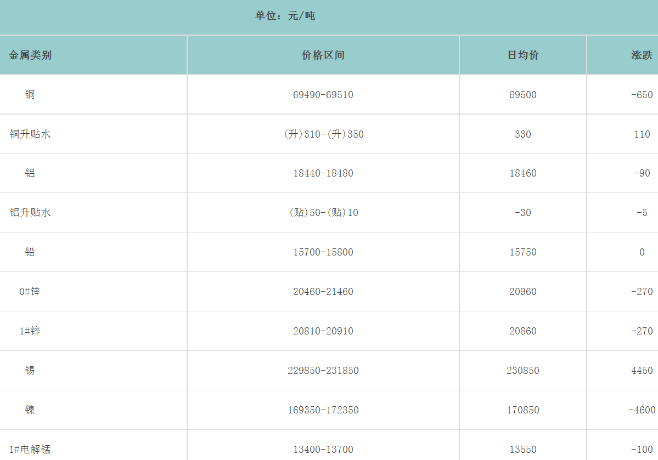Click the 1#锌 row label
Image resolution: width=658 pixels, height=460 pixels.
point(30,331)
